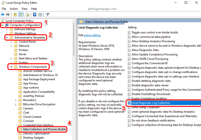201x140 pixels.
Task: Click the policy icon beside Limit Dump Collection
Action: [x=129, y=108]
